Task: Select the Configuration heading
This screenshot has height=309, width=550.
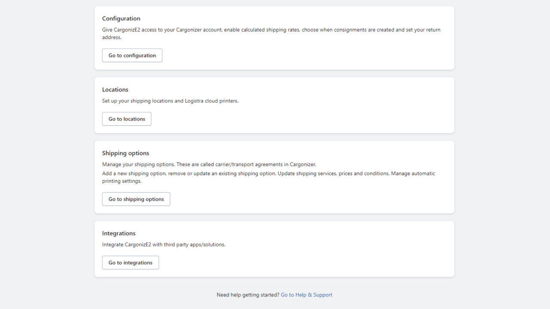Action: coord(121,18)
